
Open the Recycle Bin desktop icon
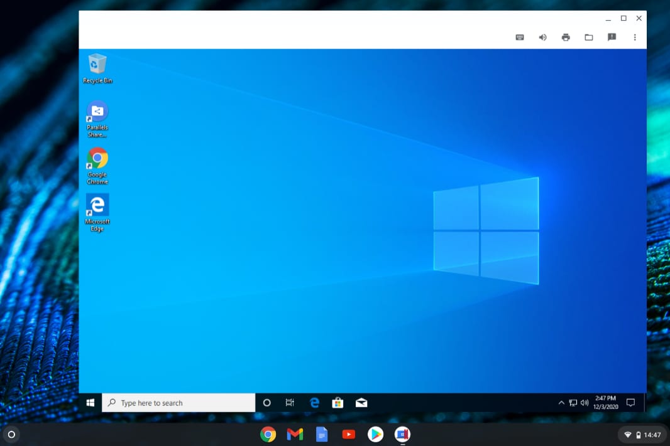click(97, 68)
